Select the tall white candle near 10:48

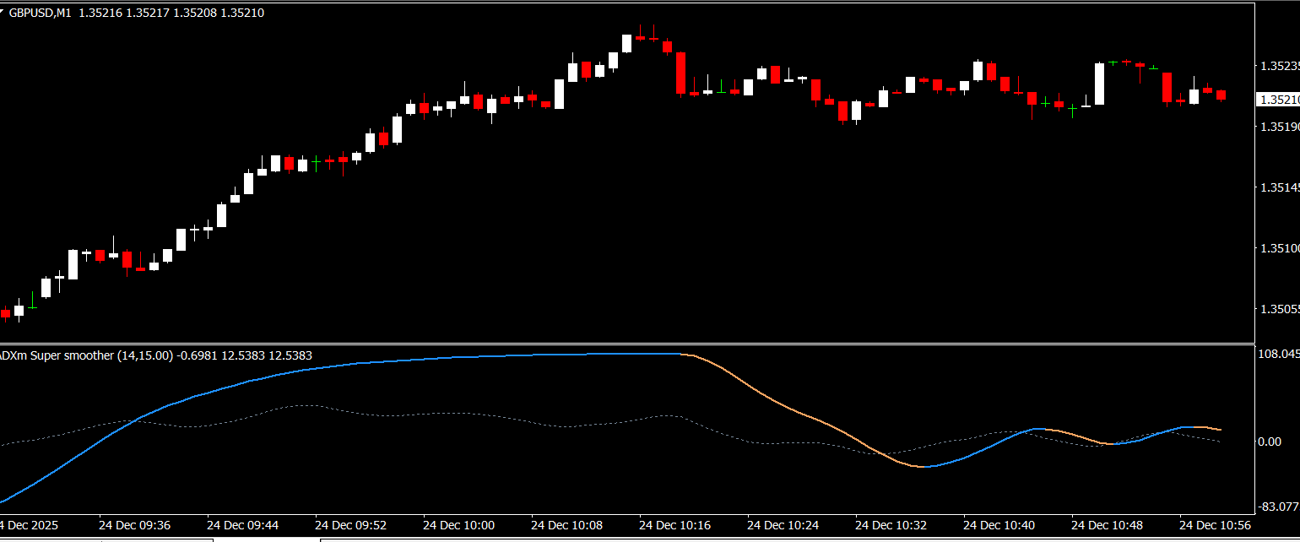(1099, 84)
